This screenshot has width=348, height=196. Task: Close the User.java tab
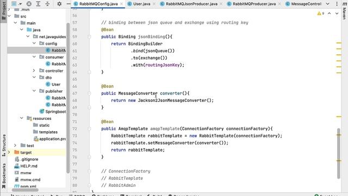click(x=154, y=4)
